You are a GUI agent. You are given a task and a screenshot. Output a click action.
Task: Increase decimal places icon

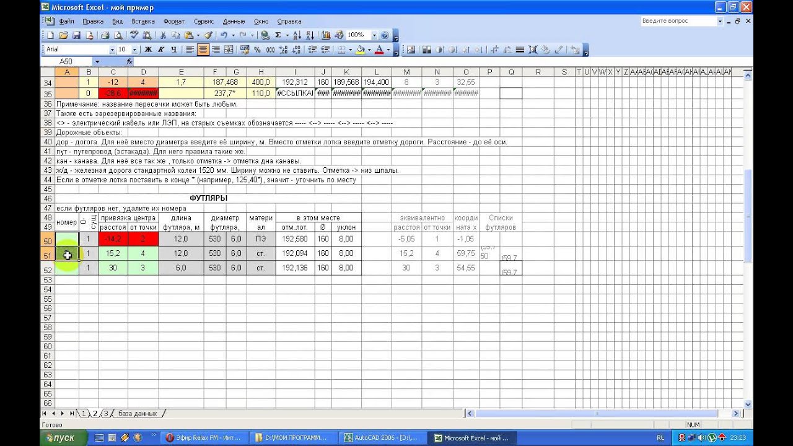tap(283, 50)
